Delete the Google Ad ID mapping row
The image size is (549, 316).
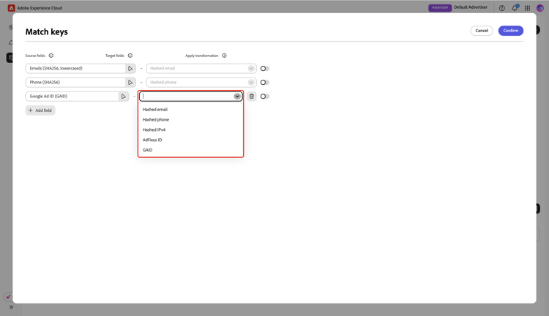point(251,97)
